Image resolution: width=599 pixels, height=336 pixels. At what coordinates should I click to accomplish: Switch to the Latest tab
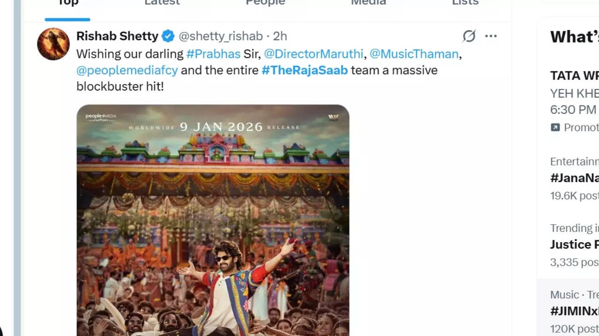(162, 3)
